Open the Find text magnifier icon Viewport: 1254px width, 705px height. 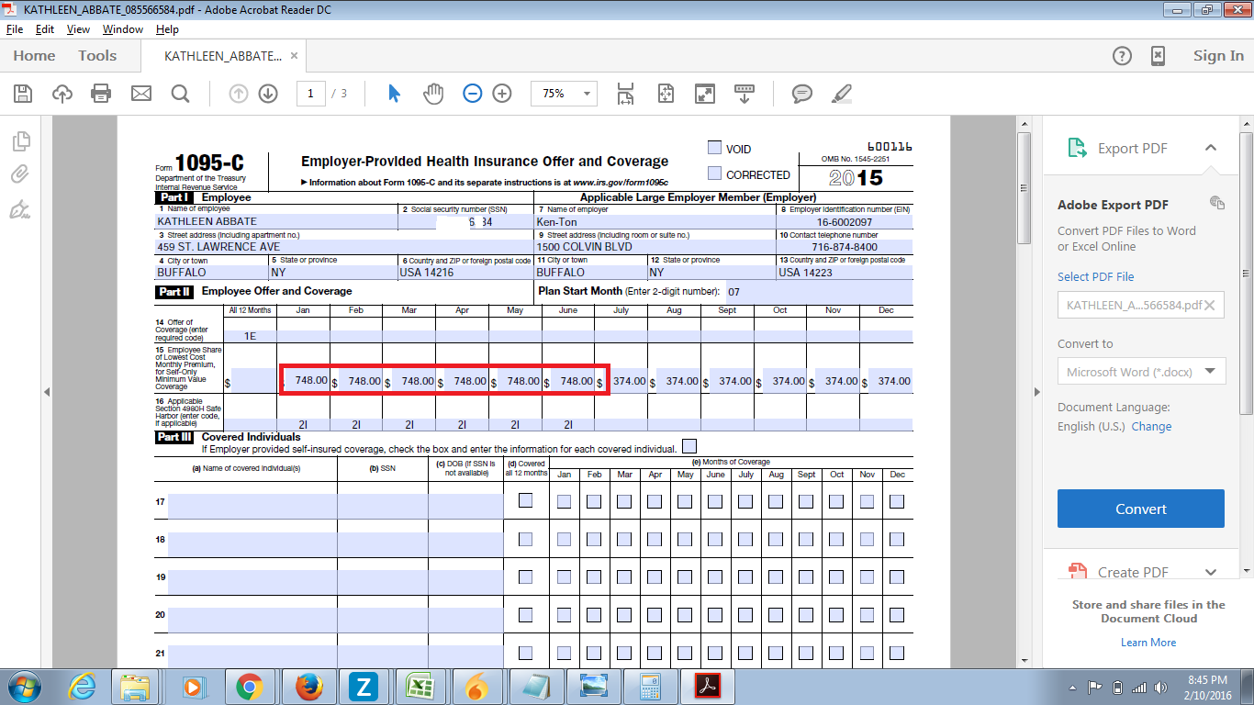[180, 93]
